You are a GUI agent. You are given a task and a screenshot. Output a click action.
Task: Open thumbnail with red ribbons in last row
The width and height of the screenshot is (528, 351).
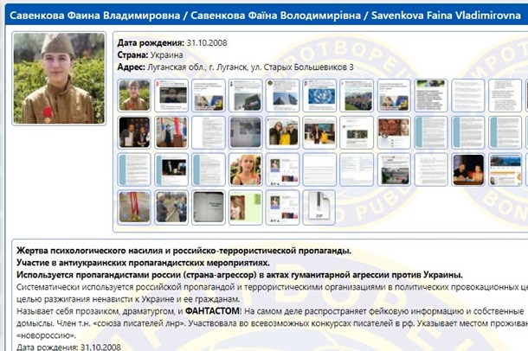tap(134, 207)
